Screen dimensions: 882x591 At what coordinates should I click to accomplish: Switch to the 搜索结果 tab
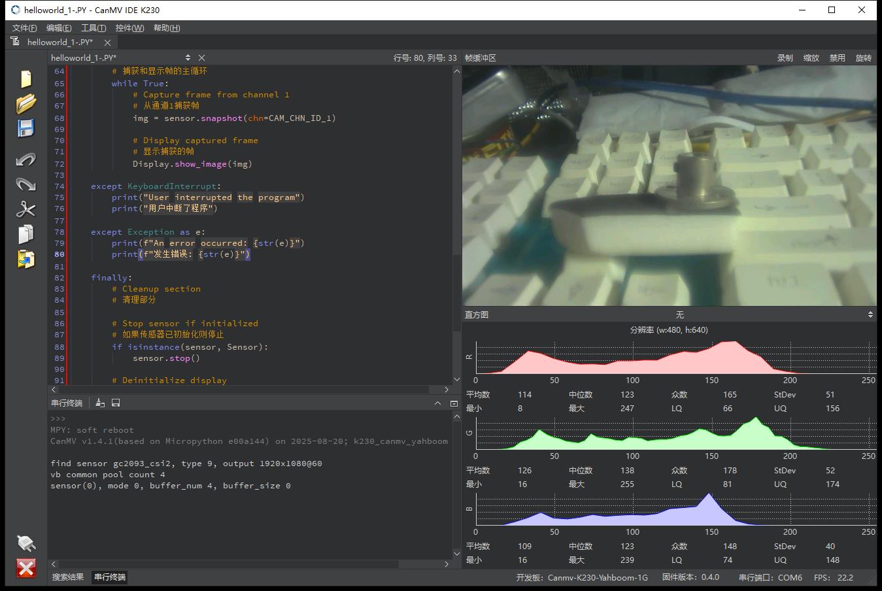(x=68, y=577)
